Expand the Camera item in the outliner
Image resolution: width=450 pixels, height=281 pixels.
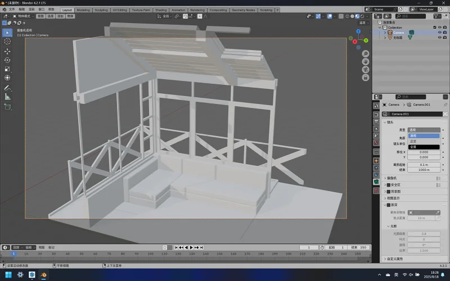click(385, 33)
